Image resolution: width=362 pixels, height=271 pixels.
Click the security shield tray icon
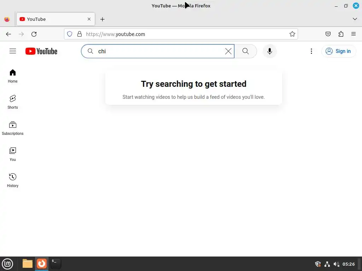318,264
